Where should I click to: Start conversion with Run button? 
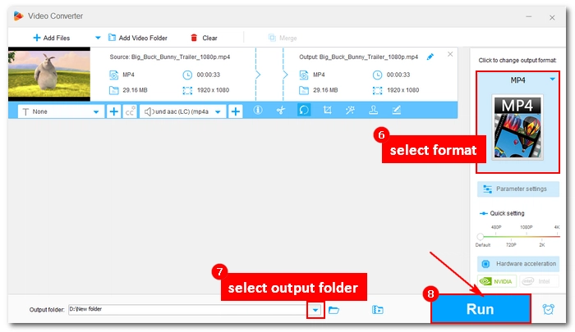(x=481, y=309)
